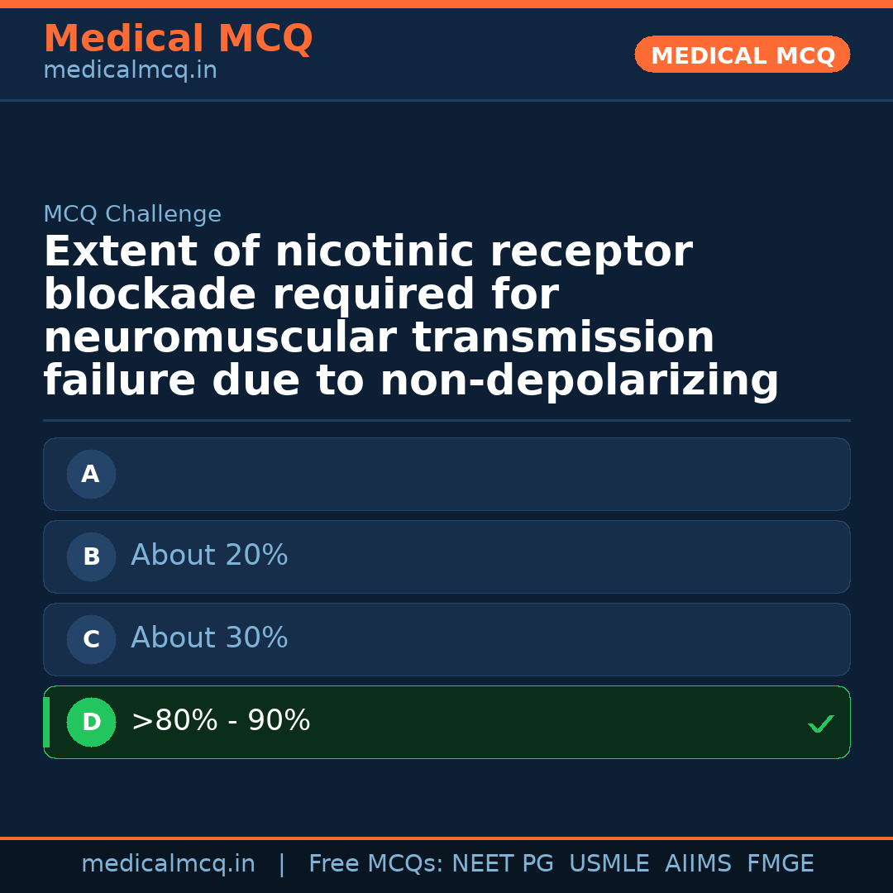Click the green D option circle

click(91, 723)
